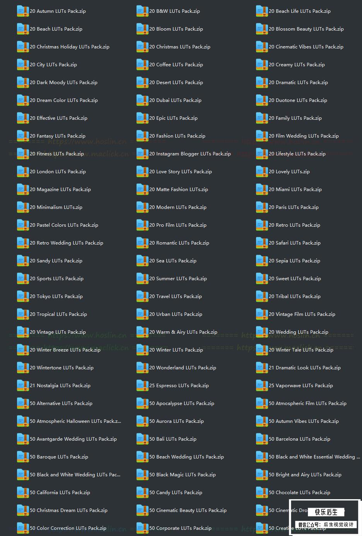Click the archive icon beside 20 Dream Color LUTs Pack
This screenshot has height=536, width=362.
click(23, 100)
